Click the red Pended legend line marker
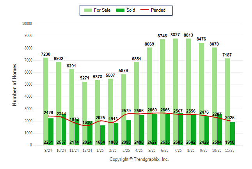The width and height of the screenshot is (252, 169). 147,10
